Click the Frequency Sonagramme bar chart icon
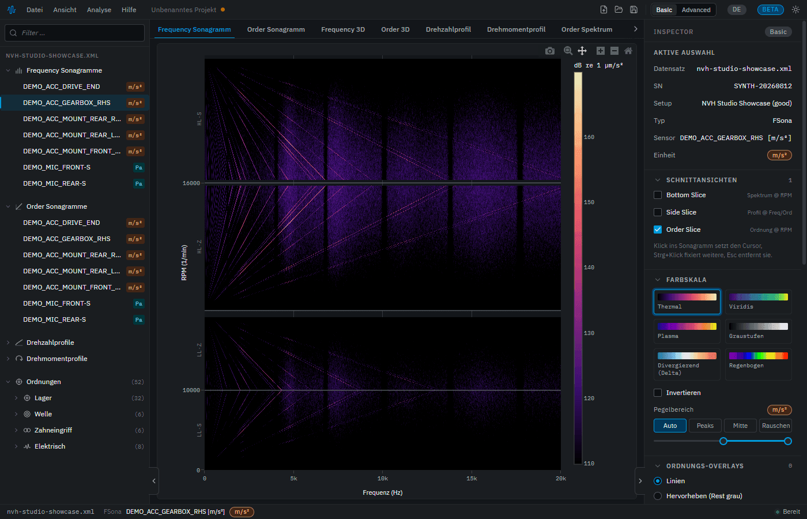 (19, 70)
